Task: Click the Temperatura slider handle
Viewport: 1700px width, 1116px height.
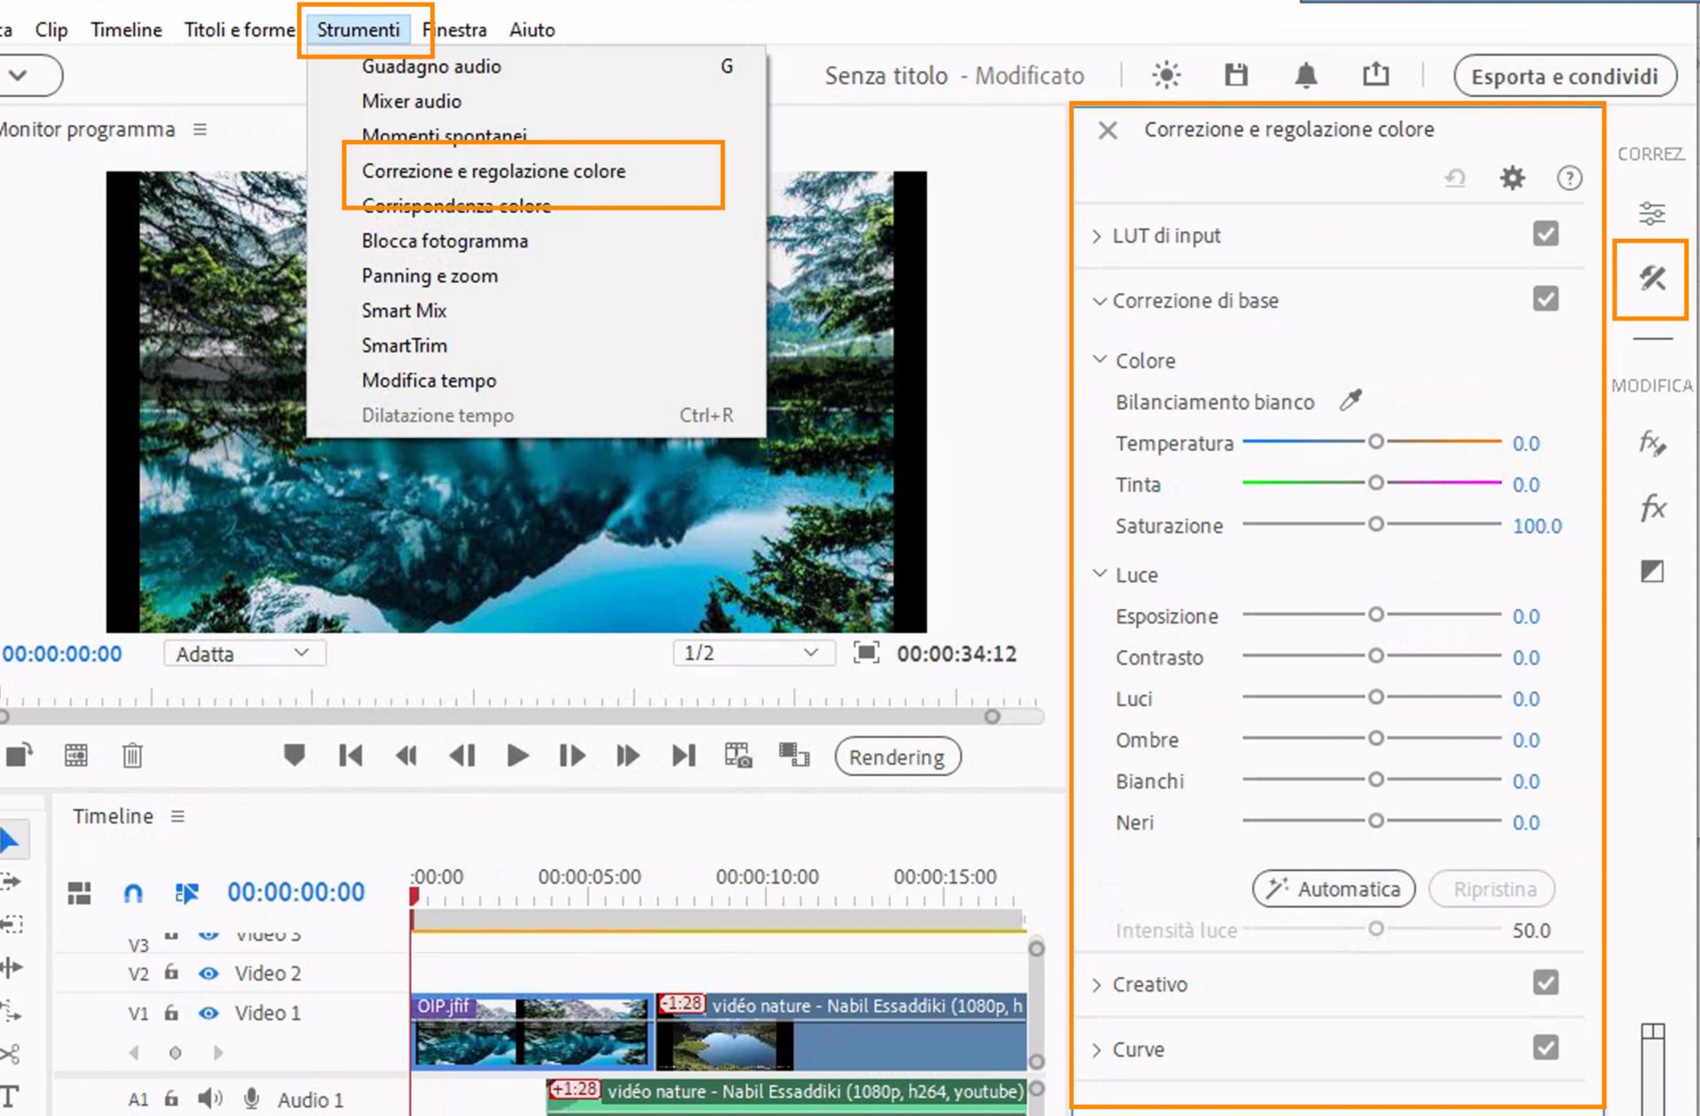Action: 1376,441
